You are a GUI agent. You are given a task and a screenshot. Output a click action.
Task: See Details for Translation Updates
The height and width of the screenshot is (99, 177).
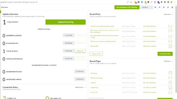[x=69, y=59]
